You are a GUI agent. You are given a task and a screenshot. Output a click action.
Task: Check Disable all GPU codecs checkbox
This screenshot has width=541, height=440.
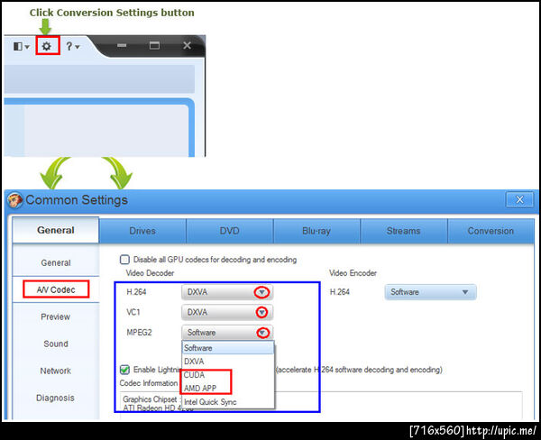[x=124, y=260]
